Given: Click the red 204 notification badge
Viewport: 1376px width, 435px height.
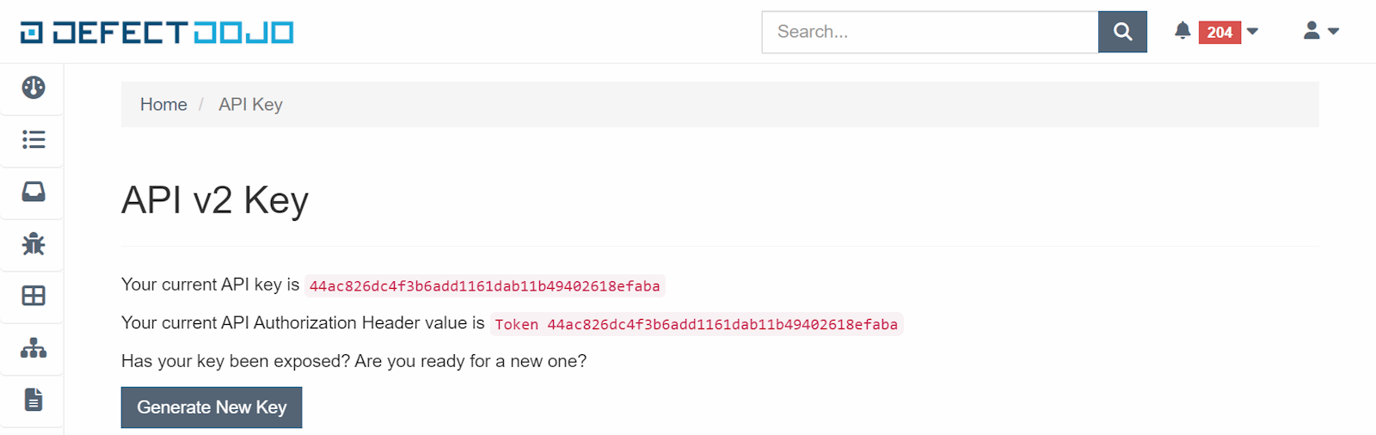Looking at the screenshot, I should click(x=1219, y=32).
